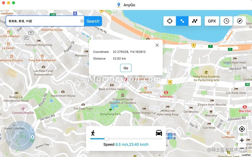Click the Yung Kee Restaurant fork icon
Image resolution: width=252 pixels, height=157 pixels.
click(42, 56)
